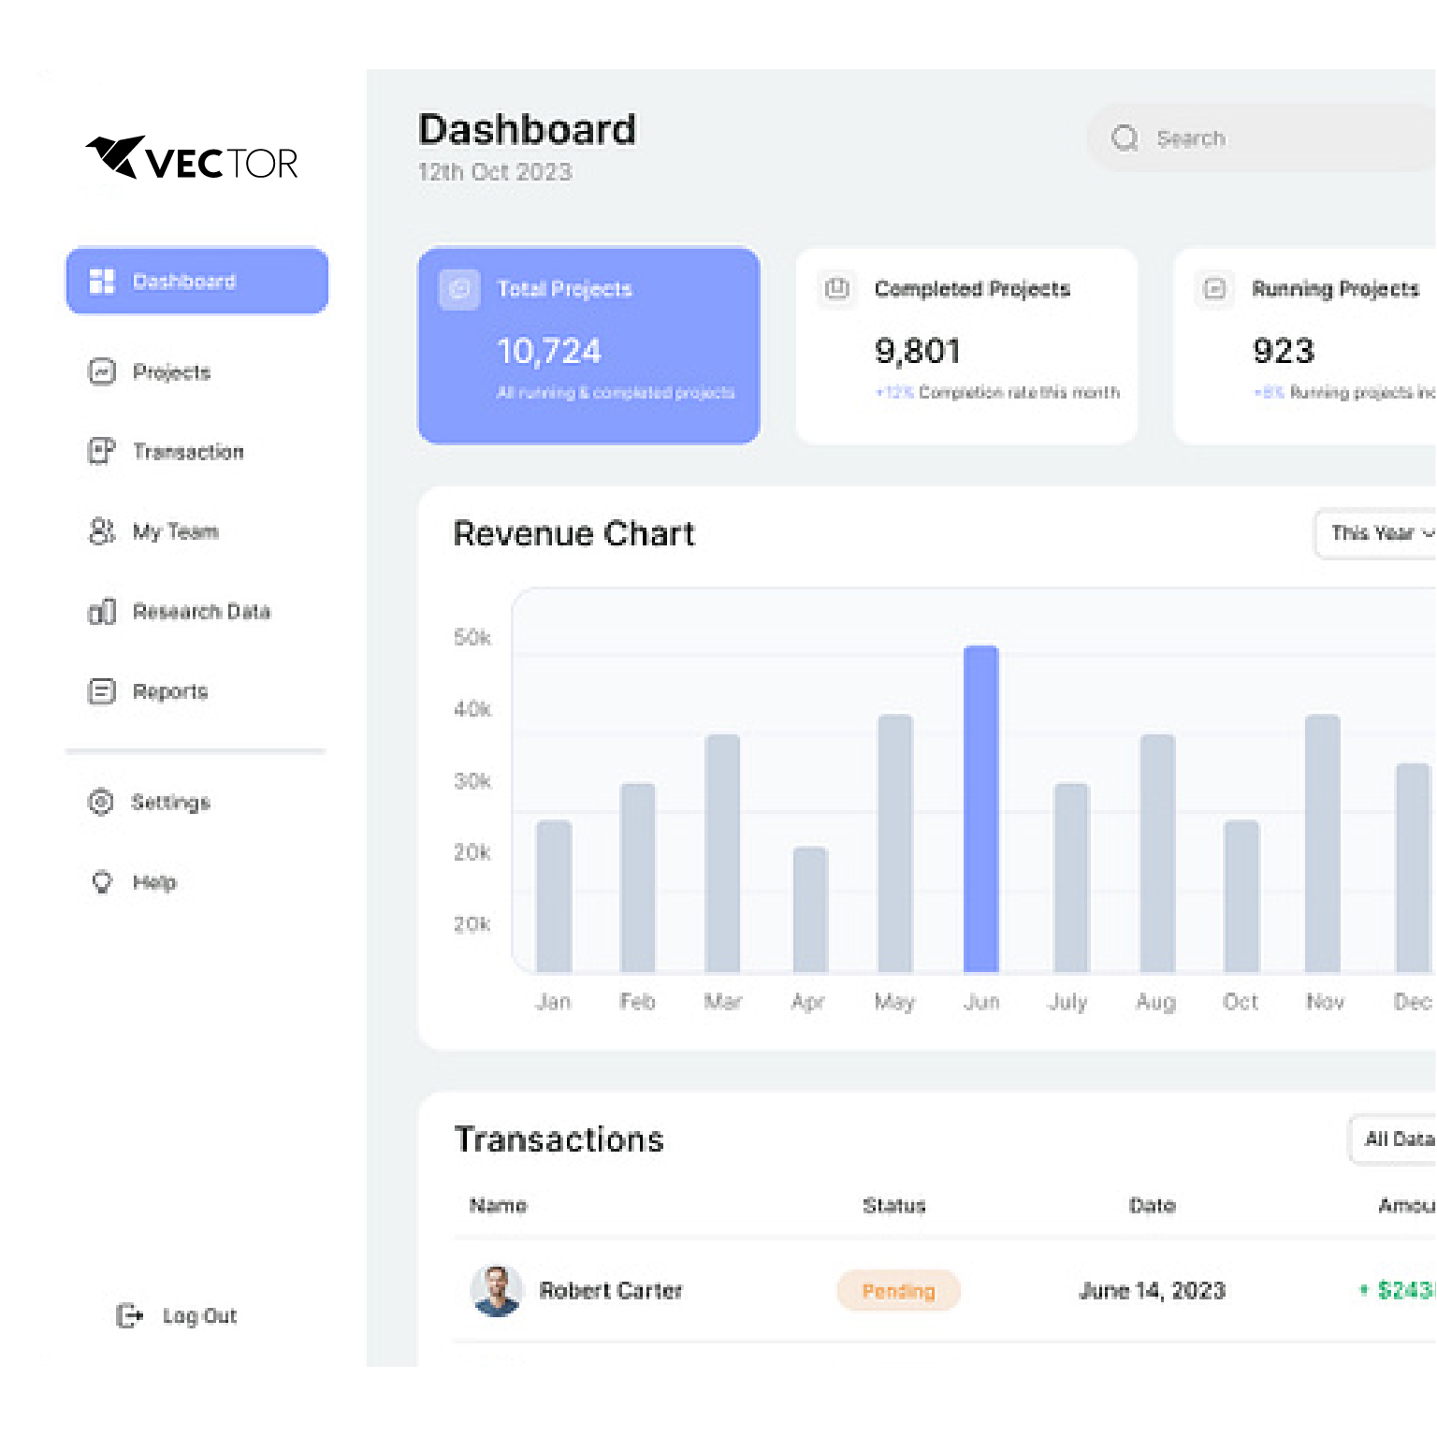Image resolution: width=1437 pixels, height=1436 pixels.
Task: Open the Total Projects card icon
Action: click(458, 289)
